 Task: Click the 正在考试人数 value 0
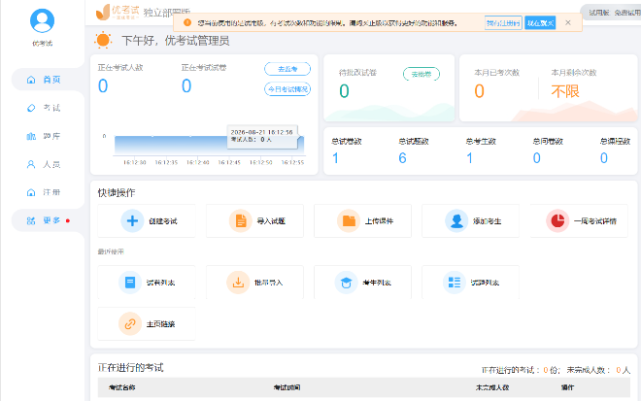(103, 86)
